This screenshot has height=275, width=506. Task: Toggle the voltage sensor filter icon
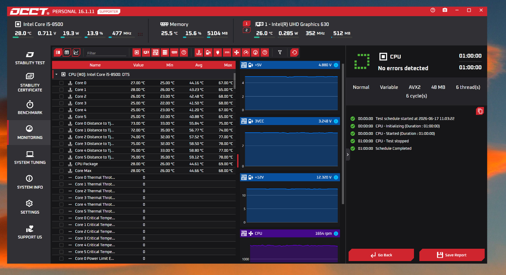click(208, 53)
